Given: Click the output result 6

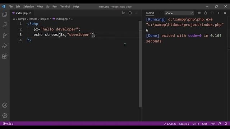Looking at the screenshot, I should pos(147,30).
